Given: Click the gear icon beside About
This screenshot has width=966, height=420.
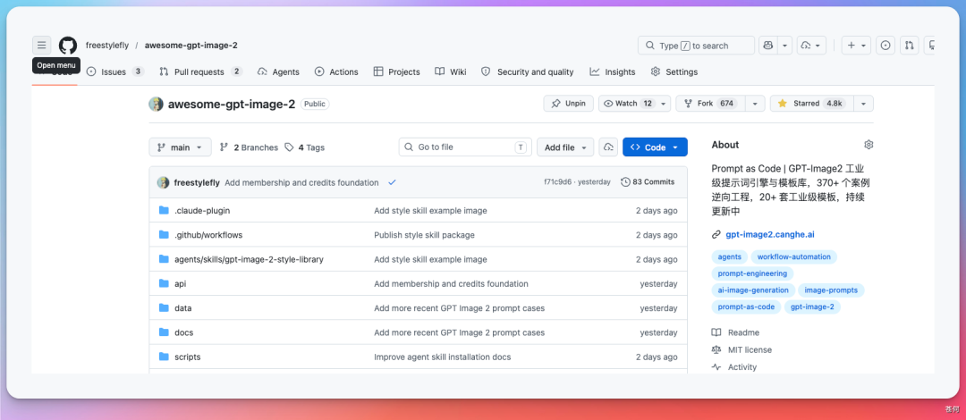Looking at the screenshot, I should coord(869,145).
